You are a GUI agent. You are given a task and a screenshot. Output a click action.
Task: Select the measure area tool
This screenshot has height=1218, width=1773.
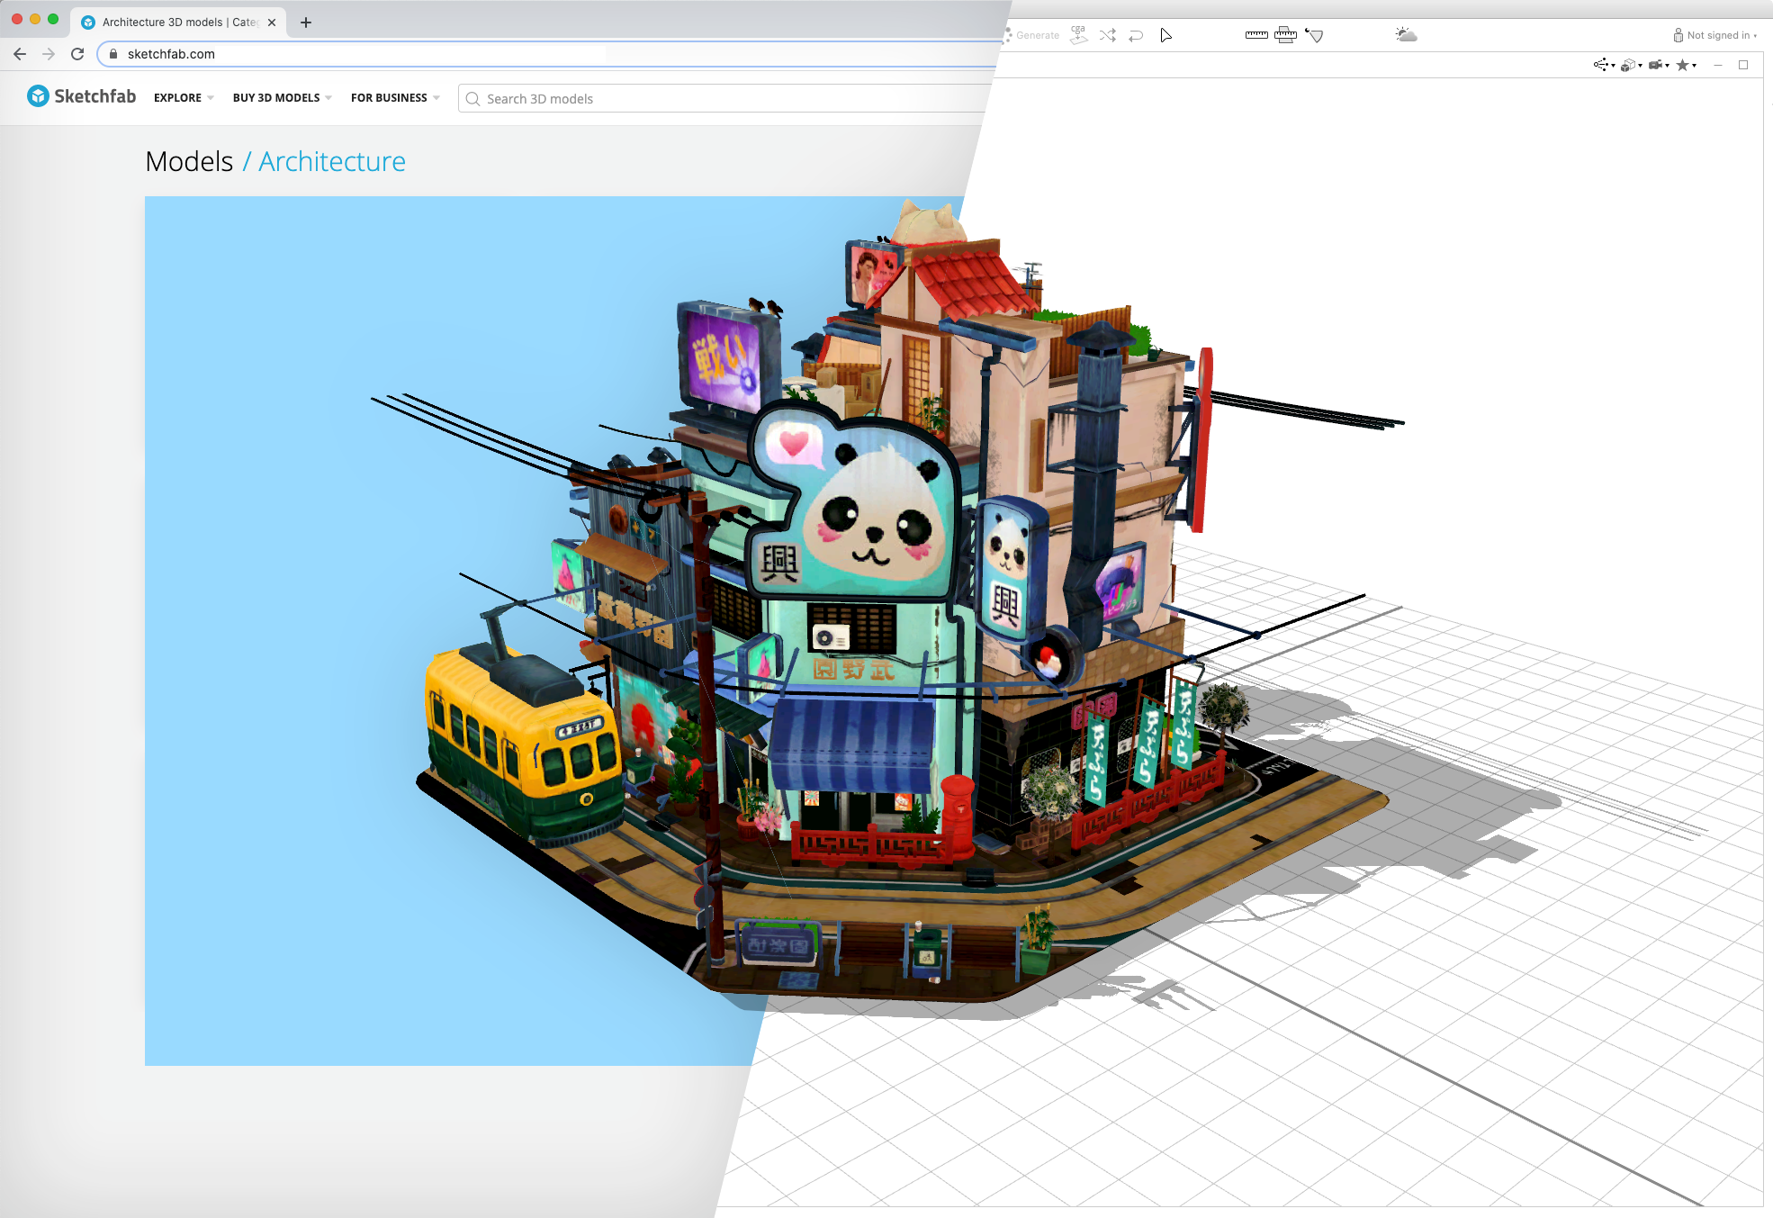tap(1285, 35)
